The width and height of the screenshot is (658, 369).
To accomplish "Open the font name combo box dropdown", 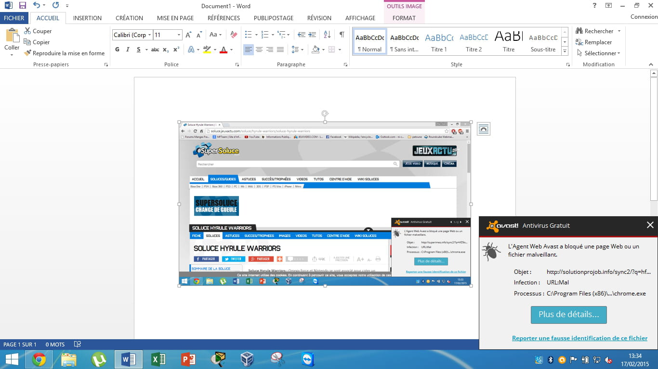I will [x=150, y=35].
